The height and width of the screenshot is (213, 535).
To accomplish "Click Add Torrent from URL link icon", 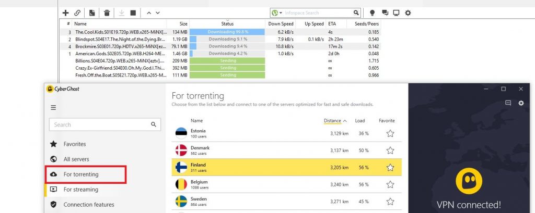I will 77,13.
